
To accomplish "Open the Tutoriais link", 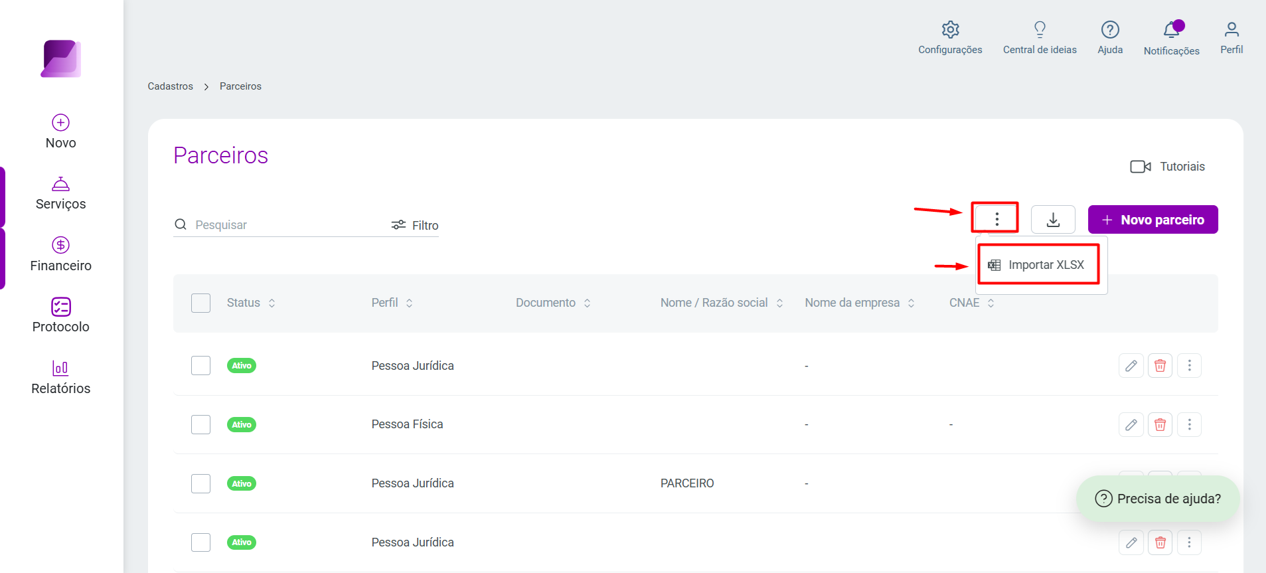I will pyautogui.click(x=1168, y=167).
